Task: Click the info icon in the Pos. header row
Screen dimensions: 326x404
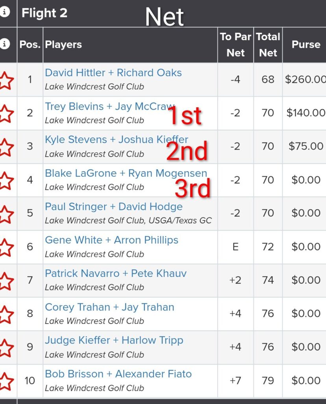Action: [5, 44]
